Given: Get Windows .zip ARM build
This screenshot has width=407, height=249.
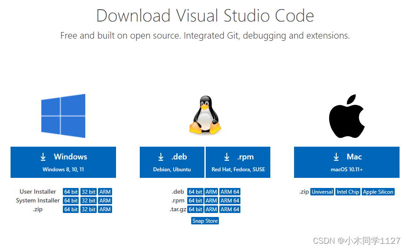Looking at the screenshot, I should (x=105, y=209).
